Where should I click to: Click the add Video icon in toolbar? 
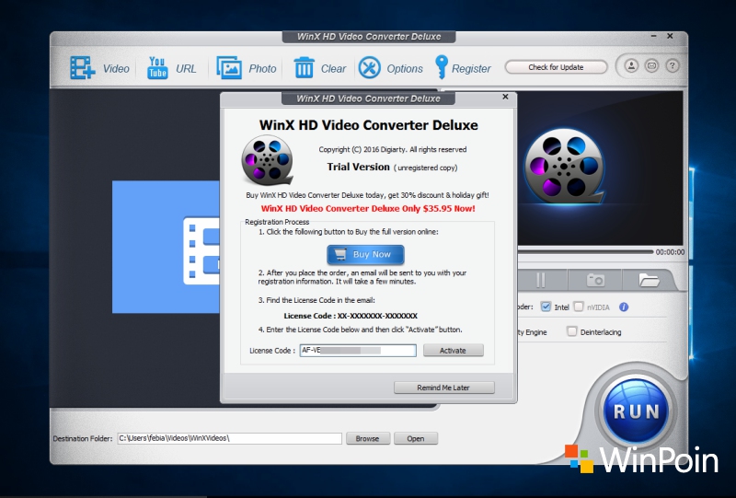tap(83, 68)
